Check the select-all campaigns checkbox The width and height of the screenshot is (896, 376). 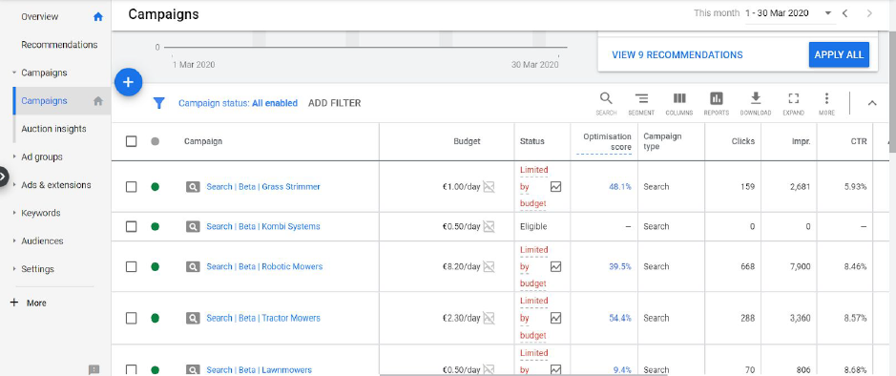131,141
